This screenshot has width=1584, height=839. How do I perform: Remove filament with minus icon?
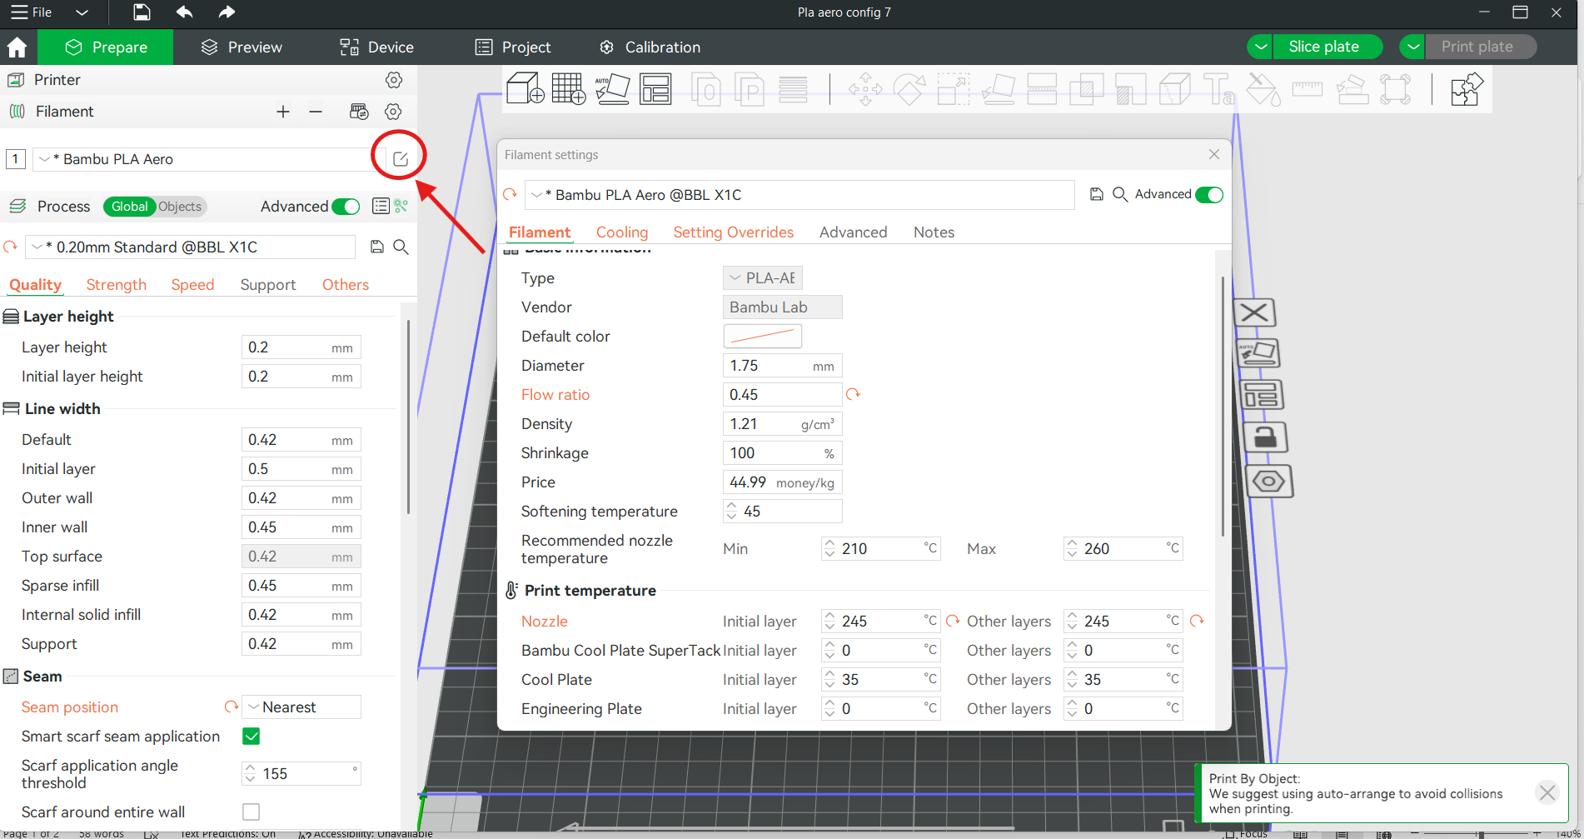pyautogui.click(x=316, y=112)
